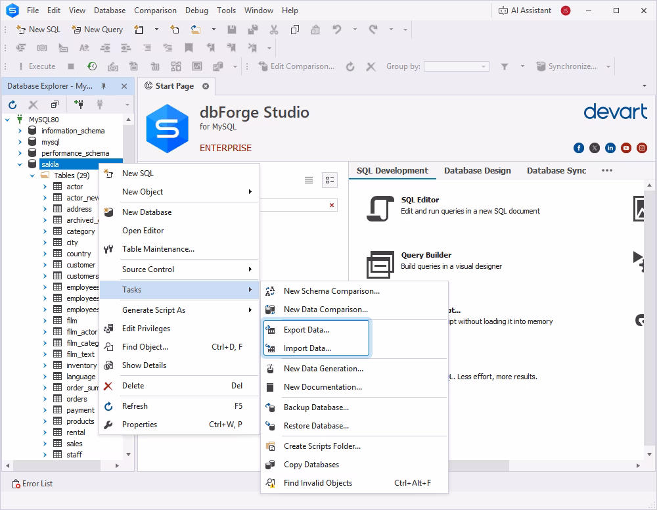Expand the actor table node

pos(45,187)
